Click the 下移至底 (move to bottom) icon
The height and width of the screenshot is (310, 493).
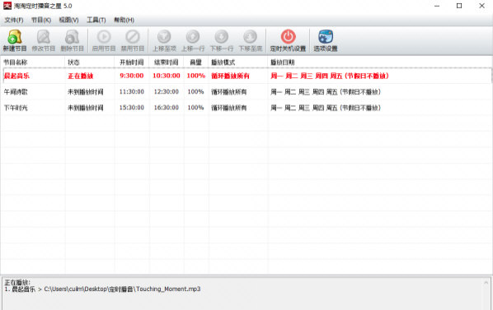coord(251,37)
